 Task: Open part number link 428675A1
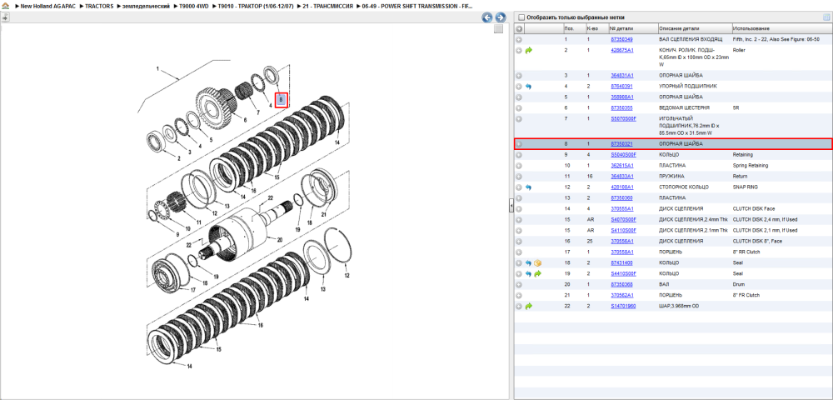(x=621, y=50)
